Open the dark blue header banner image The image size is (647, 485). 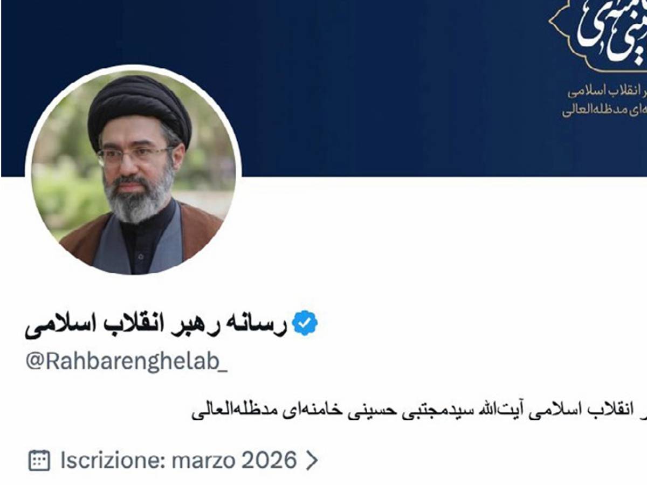tap(323, 88)
